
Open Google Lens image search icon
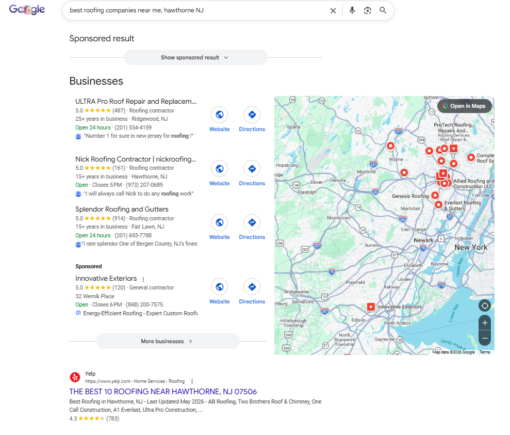[x=368, y=10]
